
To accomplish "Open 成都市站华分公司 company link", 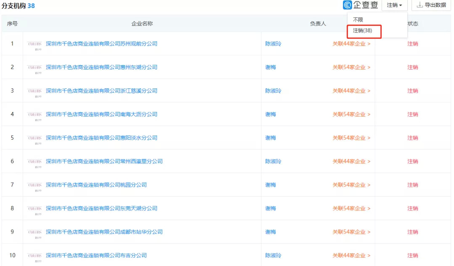I will (104, 232).
